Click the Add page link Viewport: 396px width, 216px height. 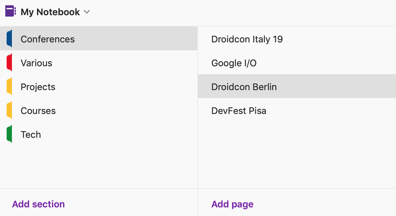(232, 204)
